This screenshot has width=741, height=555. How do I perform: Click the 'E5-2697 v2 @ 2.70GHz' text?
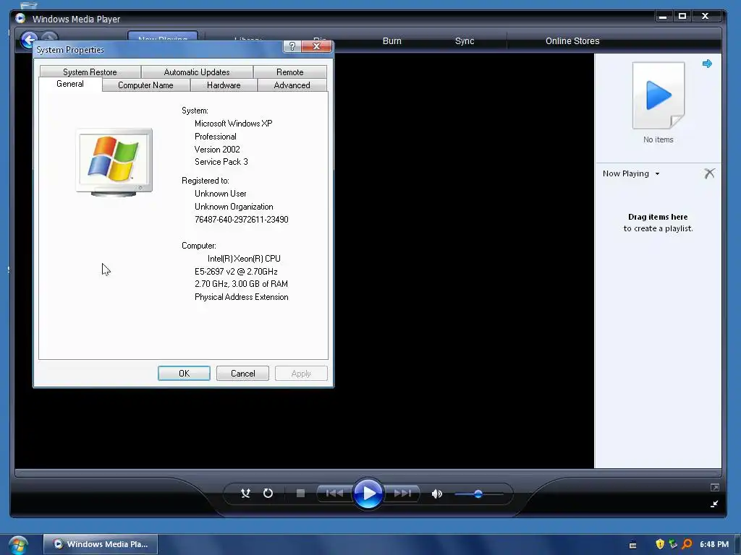[x=236, y=272]
